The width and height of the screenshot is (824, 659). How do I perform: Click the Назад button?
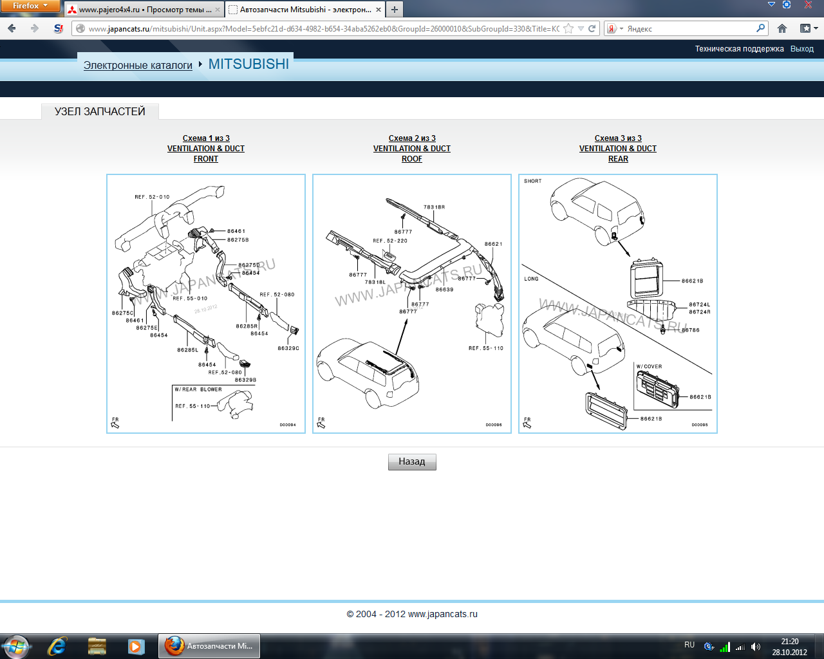coord(412,461)
